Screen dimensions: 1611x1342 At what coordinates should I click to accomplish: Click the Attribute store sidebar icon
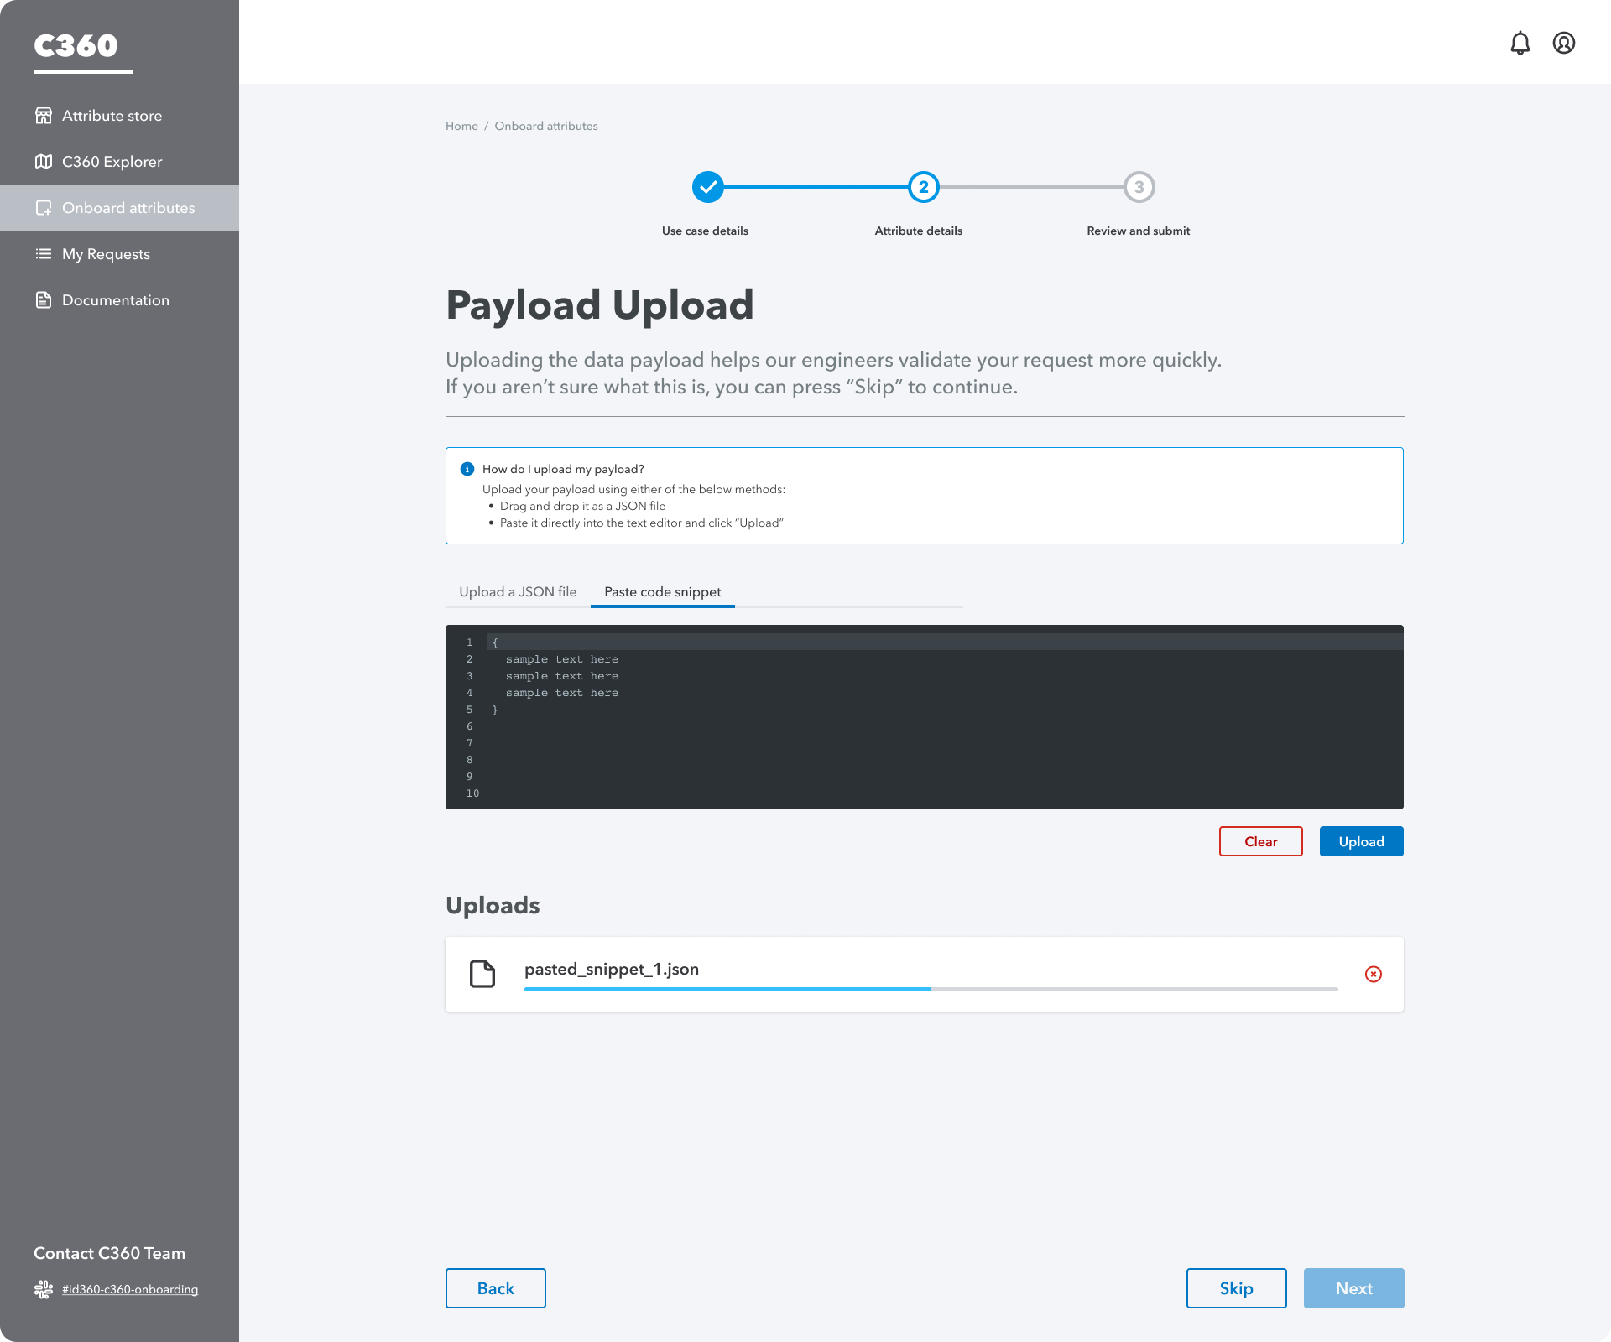[x=44, y=116]
